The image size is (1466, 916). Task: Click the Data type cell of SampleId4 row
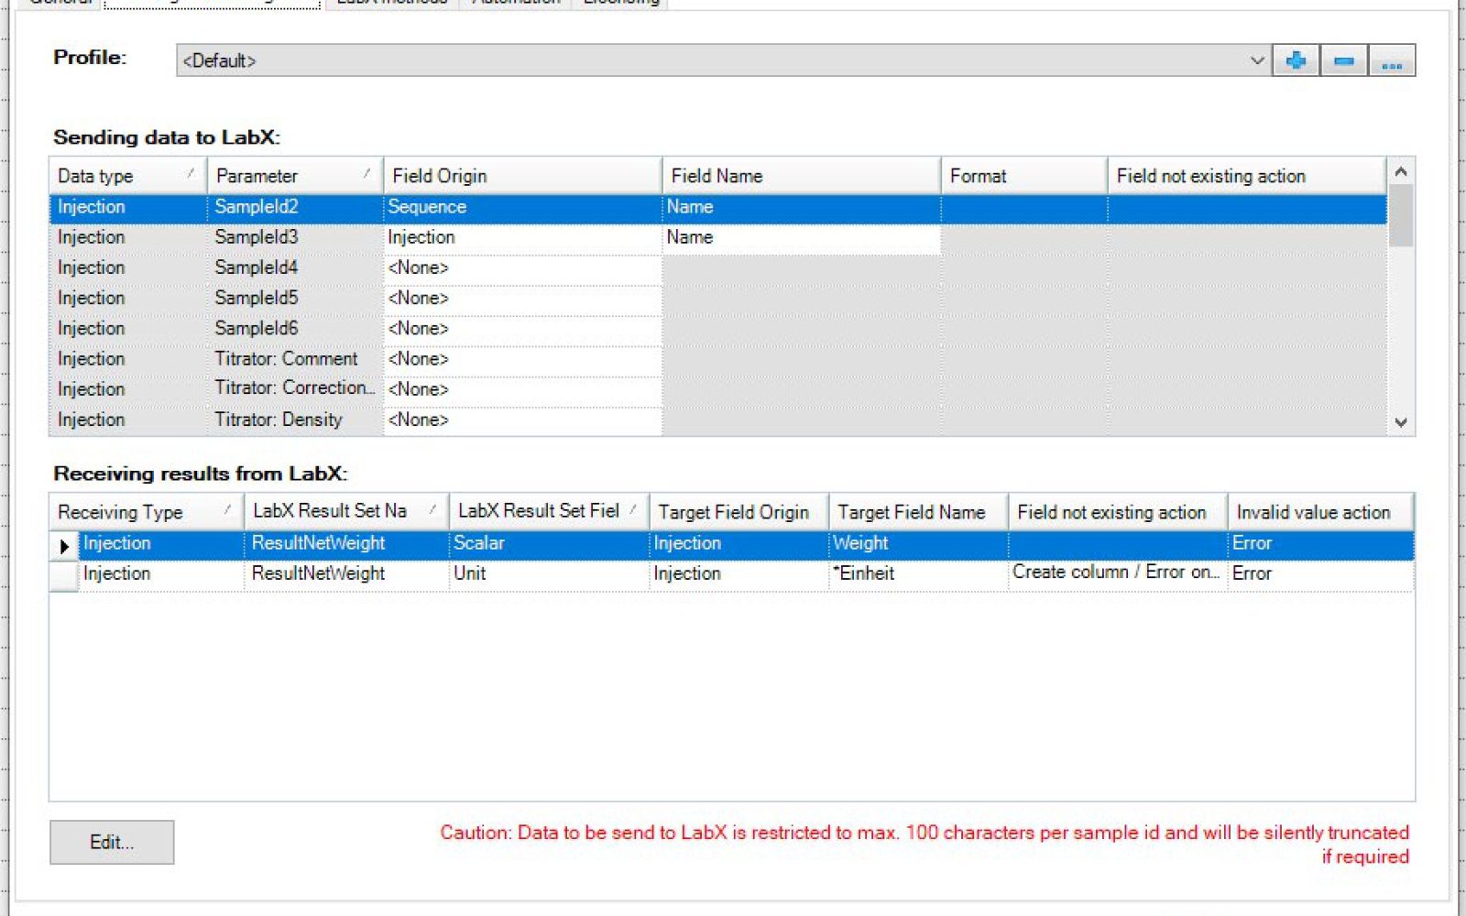[128, 267]
